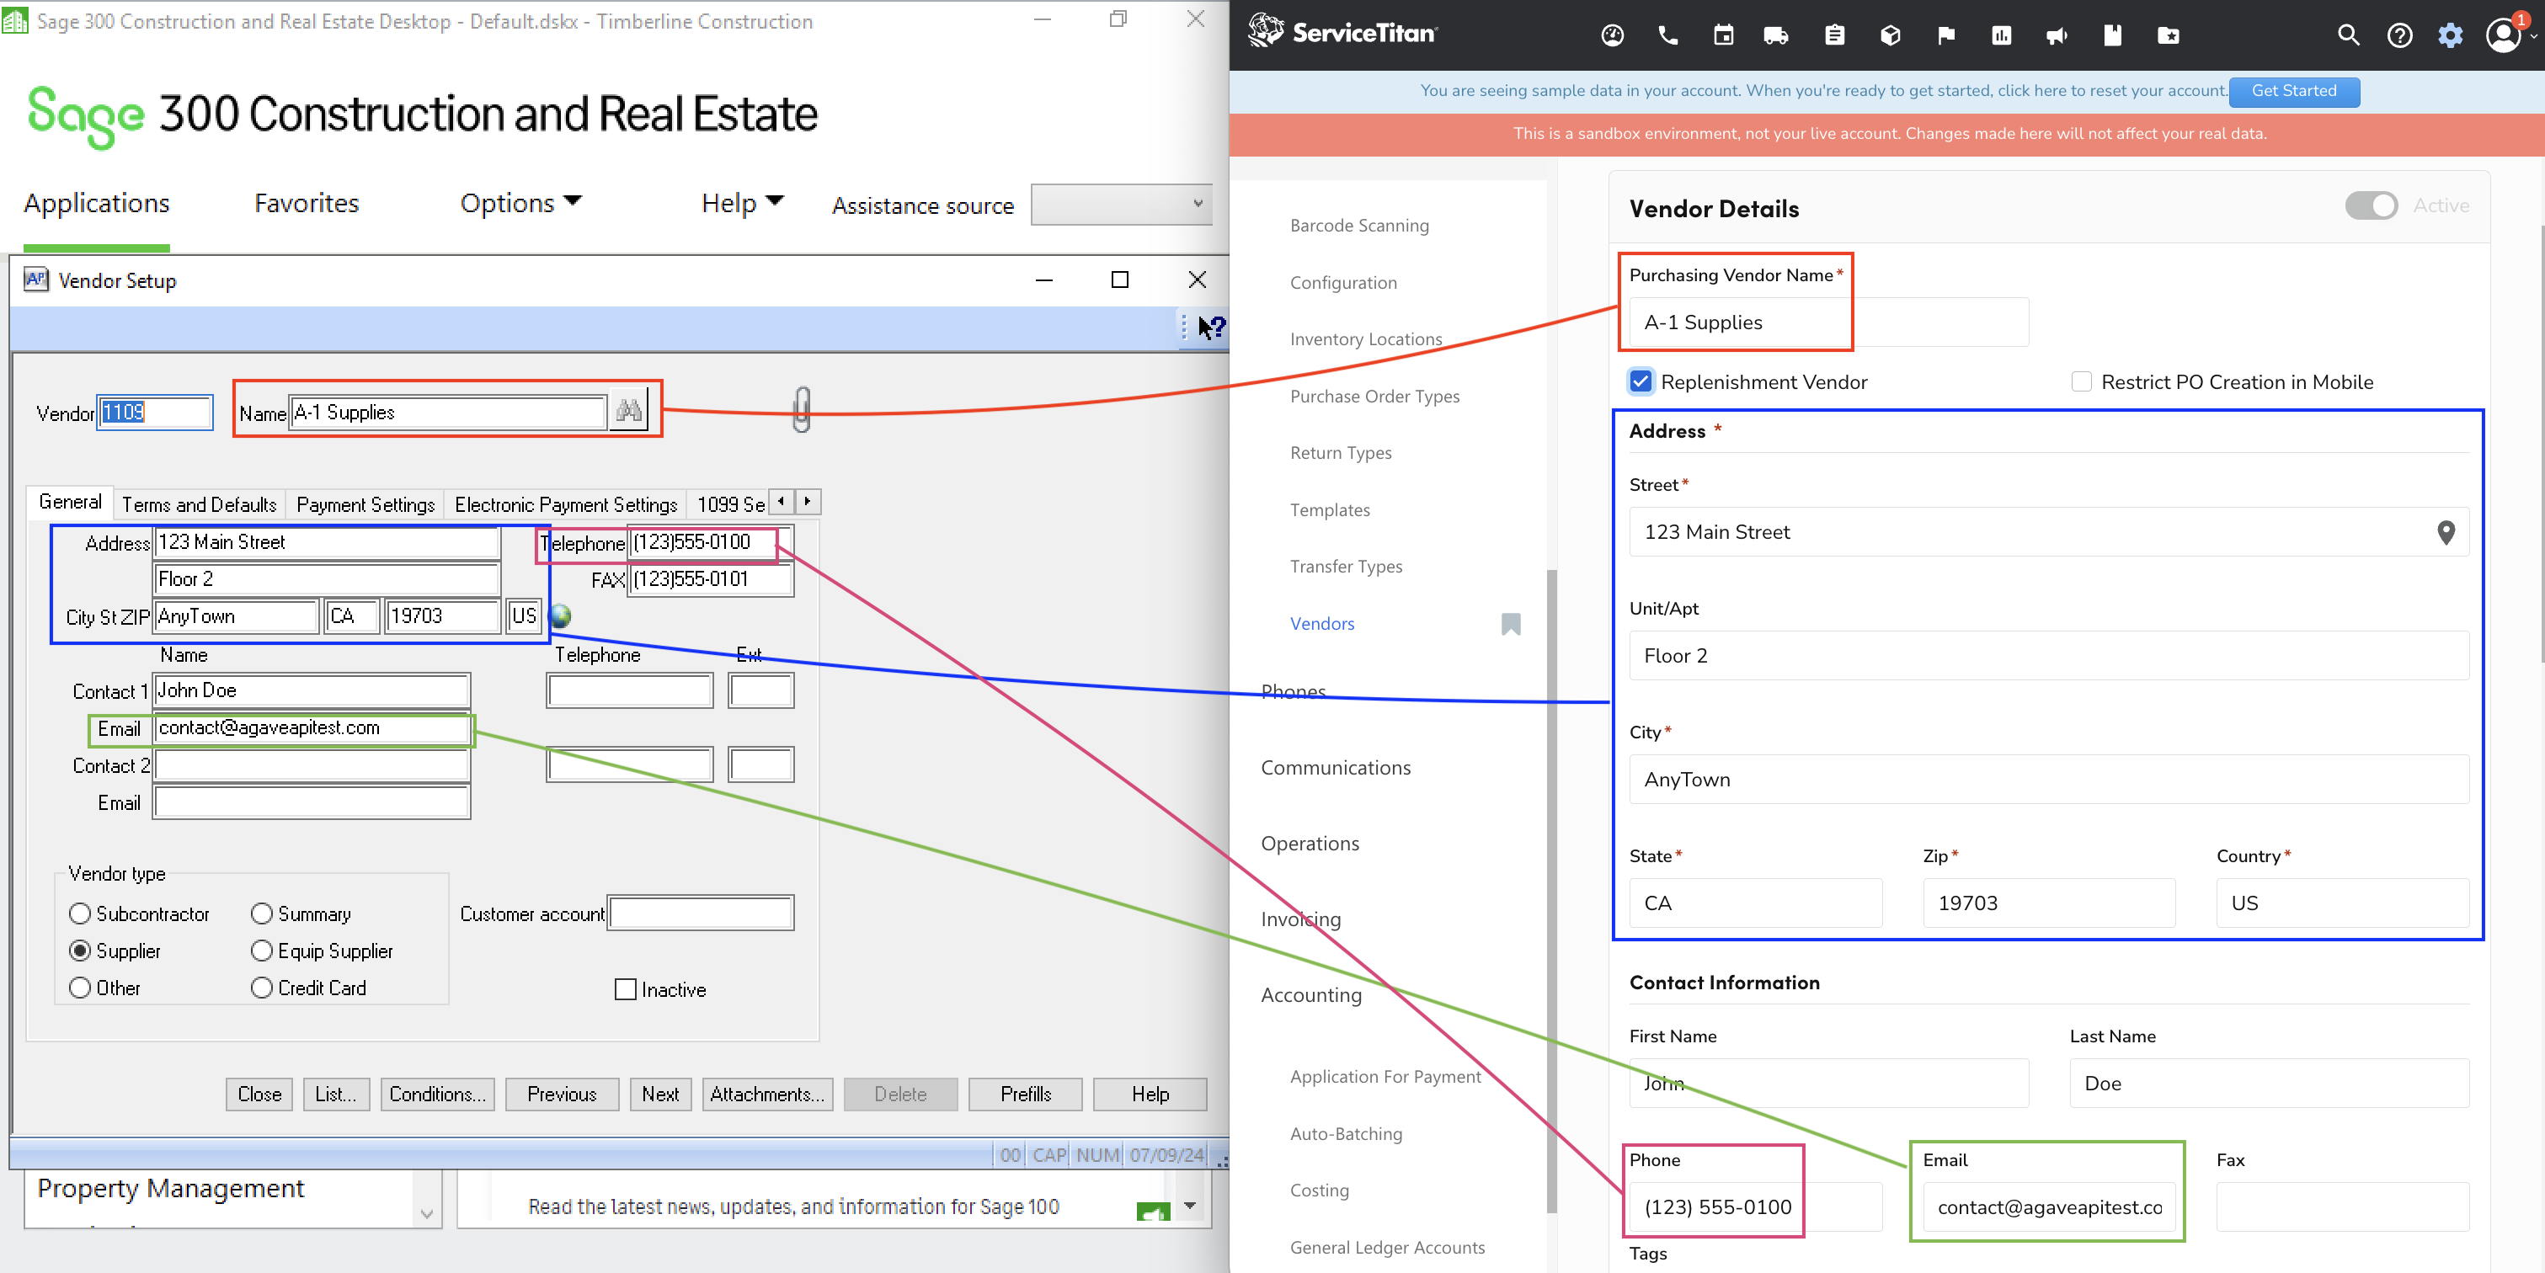The height and width of the screenshot is (1273, 2545).
Task: Switch to Terms and Defaults tab
Action: pyautogui.click(x=200, y=503)
